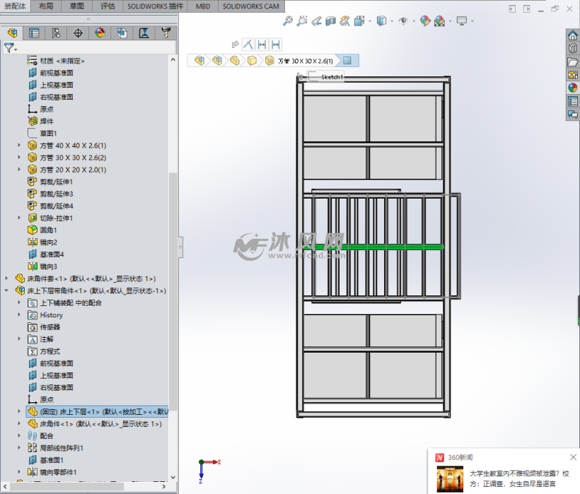This screenshot has width=580, height=494.
Task: Switch to the 装配体 ribbon tab
Action: point(15,6)
